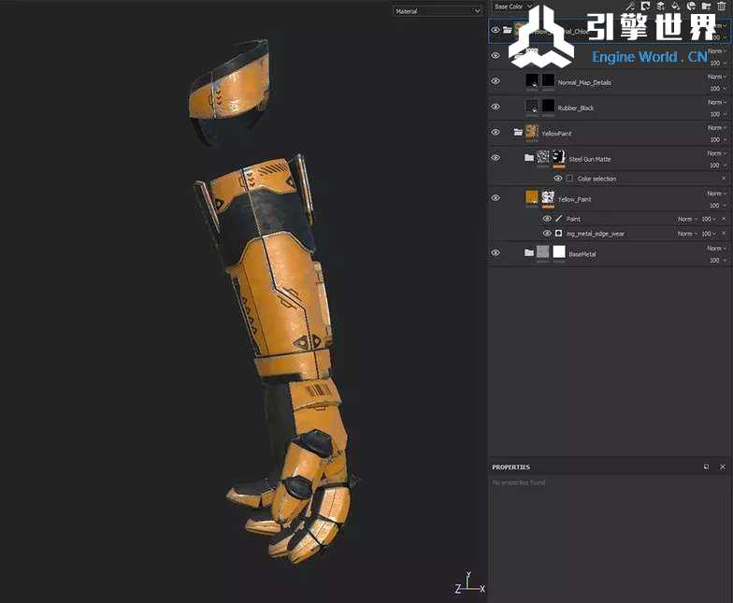The height and width of the screenshot is (603, 733).
Task: Toggle visibility of Normal_Map_Details layer
Action: (496, 82)
